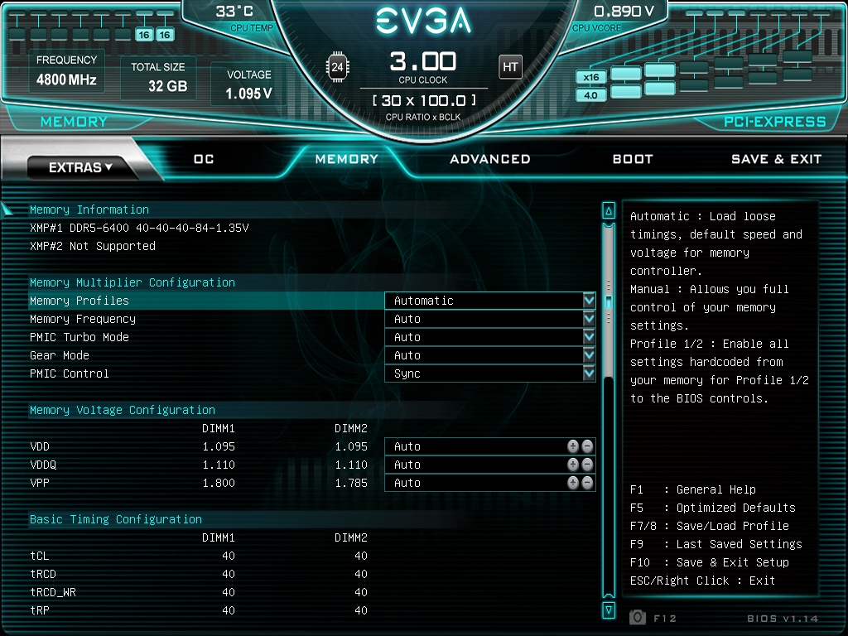Click the 4.0 PCI-Express generation indicator
848x636 pixels.
590,95
